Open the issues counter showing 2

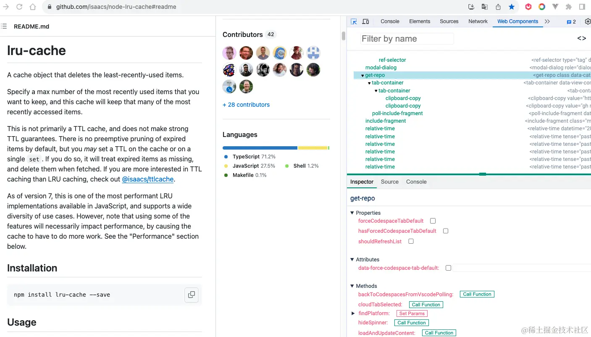pyautogui.click(x=571, y=22)
